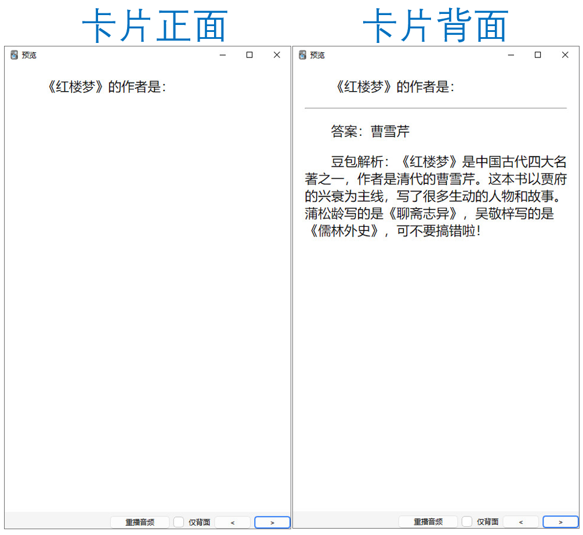The height and width of the screenshot is (535, 583).
Task: Click 重播音频 button in right preview window
Action: point(428,522)
